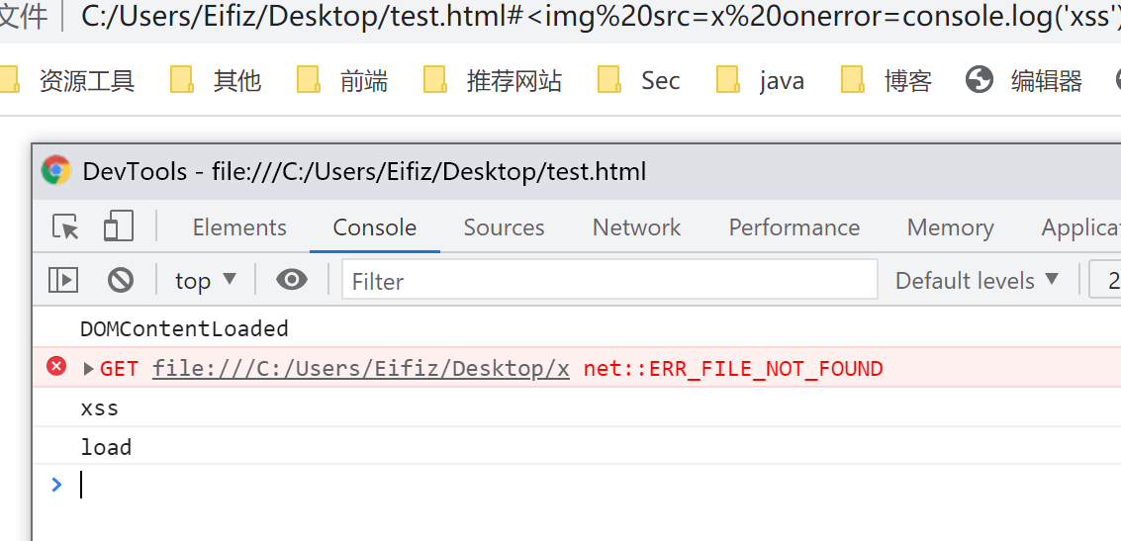Viewport: 1121px width, 541px height.
Task: Follow the file:///C:/Users/Eifiz/Desktop/x link
Action: [x=361, y=369]
